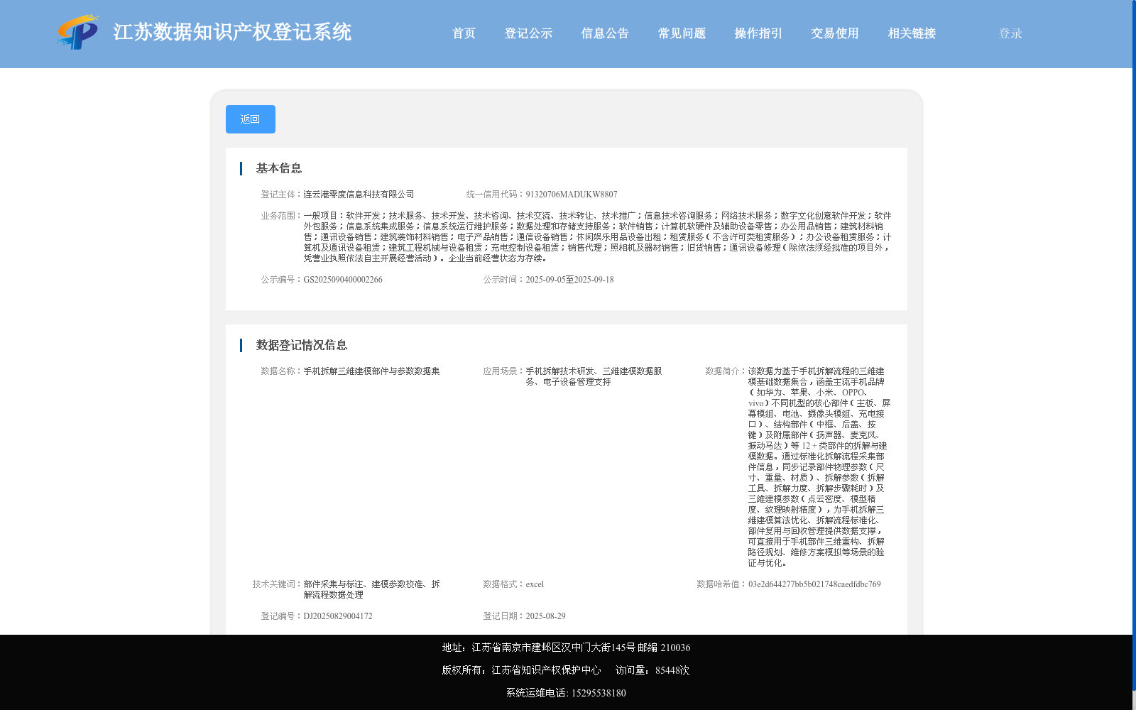Go to 信息公告 section
Screen dimensions: 1136x710
pyautogui.click(x=605, y=33)
